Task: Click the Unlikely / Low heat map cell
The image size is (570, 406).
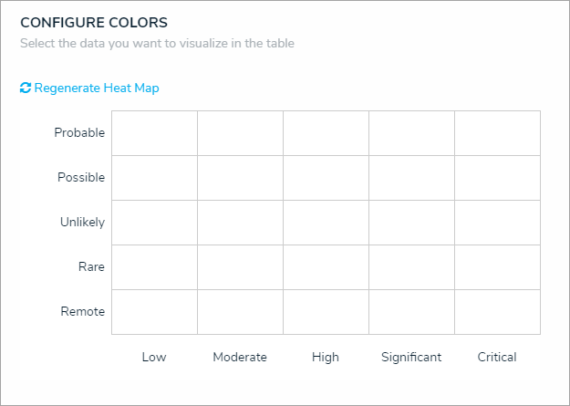Action: (x=154, y=223)
